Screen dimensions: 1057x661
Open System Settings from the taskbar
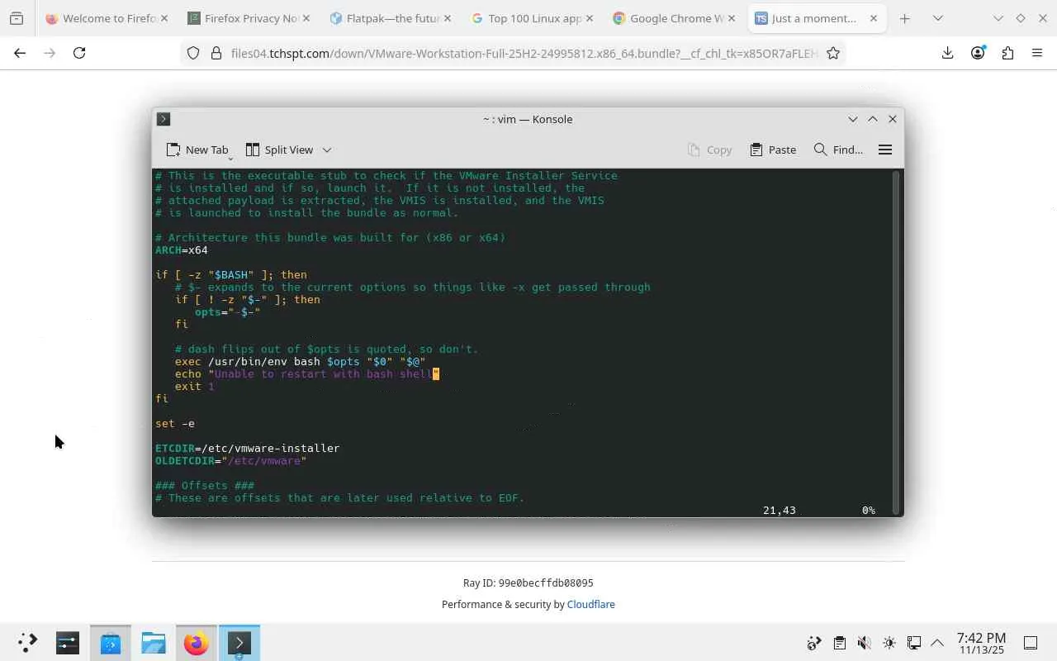[x=68, y=643]
